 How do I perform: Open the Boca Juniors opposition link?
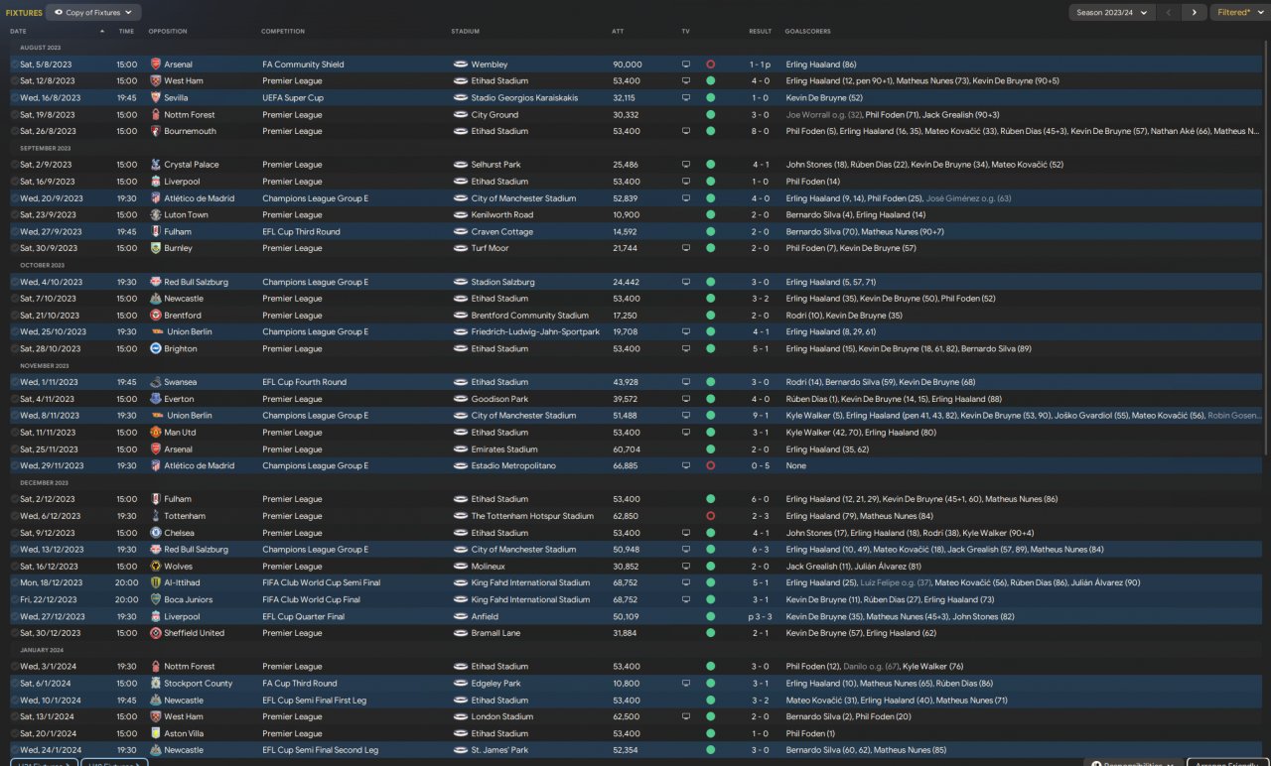pyautogui.click(x=189, y=599)
